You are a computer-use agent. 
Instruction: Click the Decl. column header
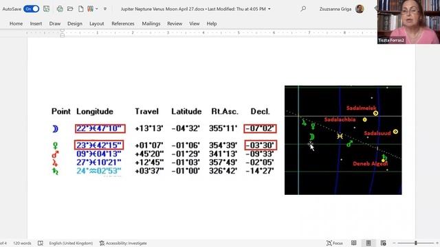(x=261, y=111)
